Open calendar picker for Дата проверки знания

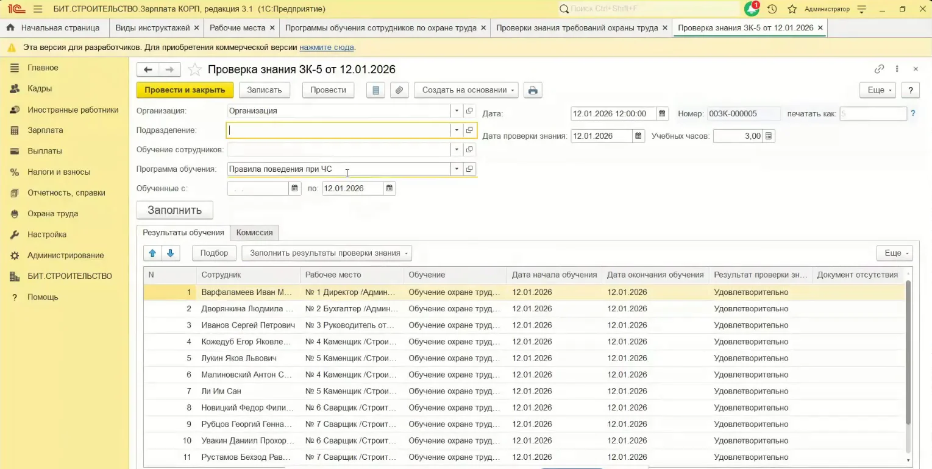pos(638,136)
